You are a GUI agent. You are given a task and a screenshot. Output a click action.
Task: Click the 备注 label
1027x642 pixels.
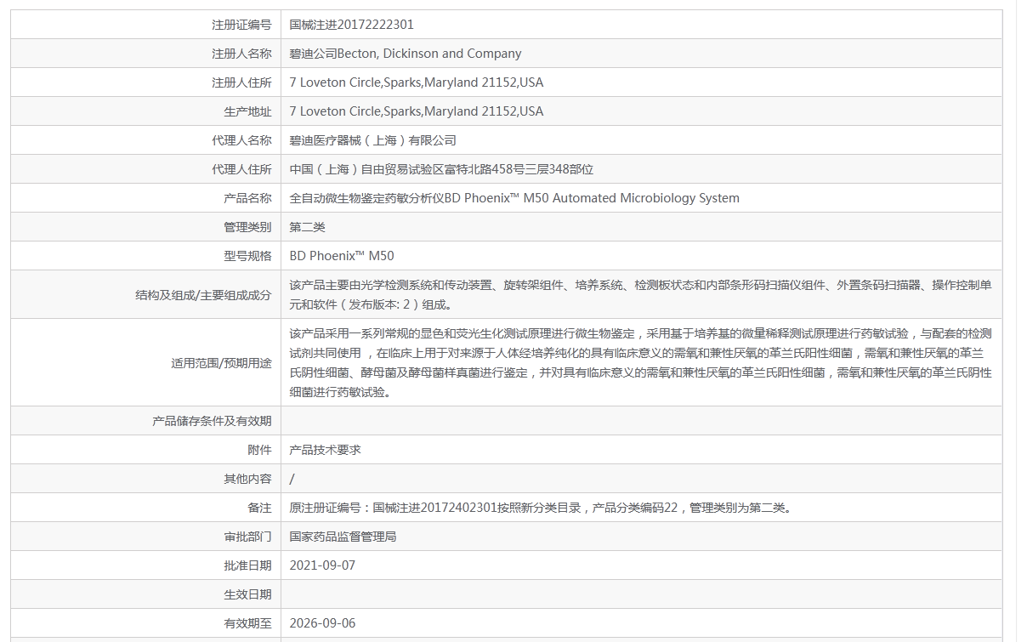click(259, 508)
